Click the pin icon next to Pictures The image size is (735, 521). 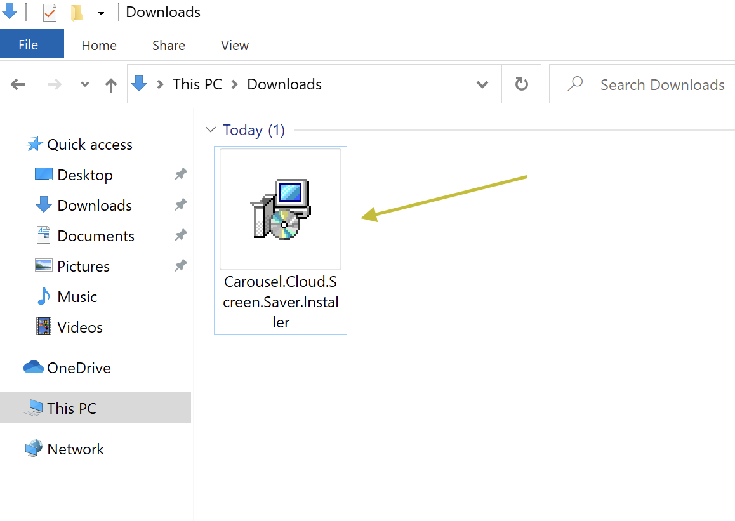click(x=180, y=265)
